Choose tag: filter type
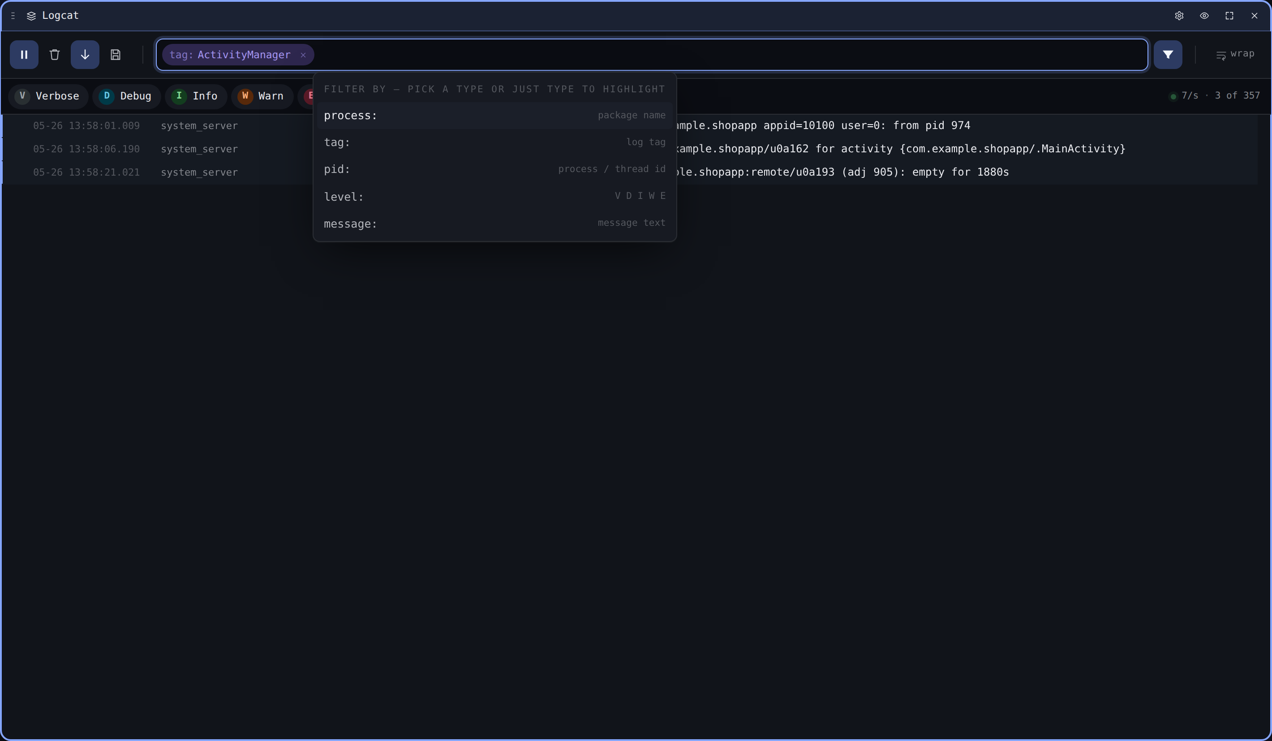The height and width of the screenshot is (741, 1272). pos(494,142)
